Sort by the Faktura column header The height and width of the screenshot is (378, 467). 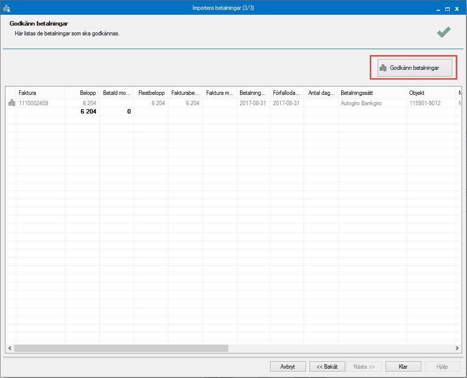pos(40,93)
